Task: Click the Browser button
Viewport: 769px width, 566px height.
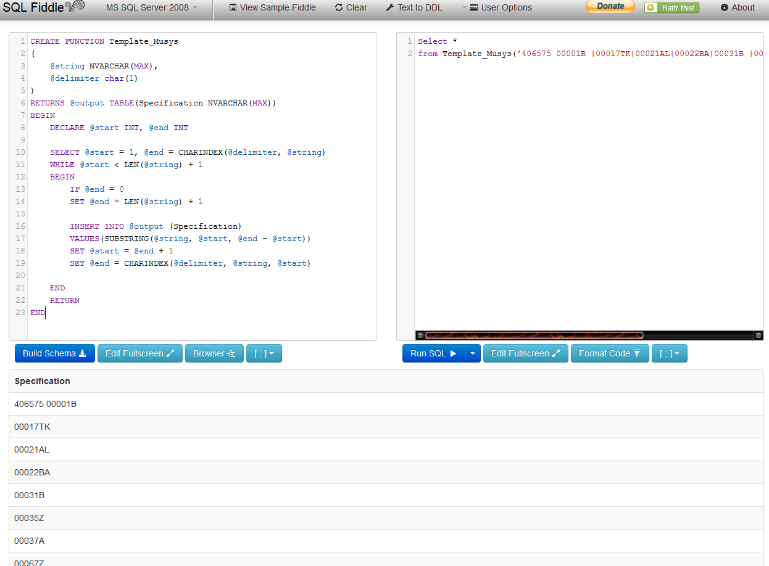Action: pyautogui.click(x=214, y=353)
